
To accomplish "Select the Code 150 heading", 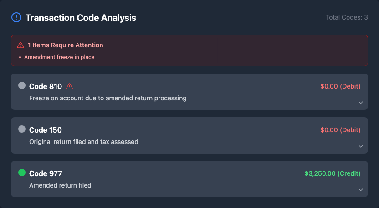I will 46,130.
